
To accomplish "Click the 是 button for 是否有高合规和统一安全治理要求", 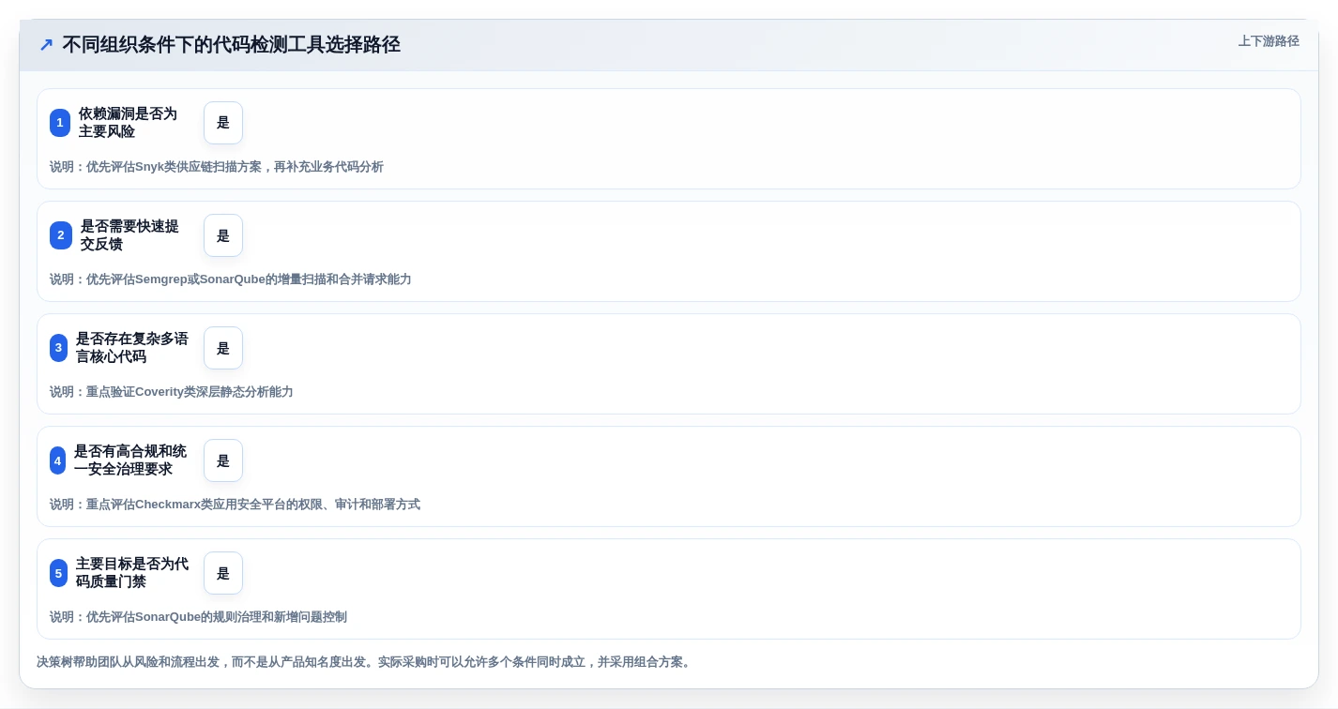I will (x=223, y=460).
